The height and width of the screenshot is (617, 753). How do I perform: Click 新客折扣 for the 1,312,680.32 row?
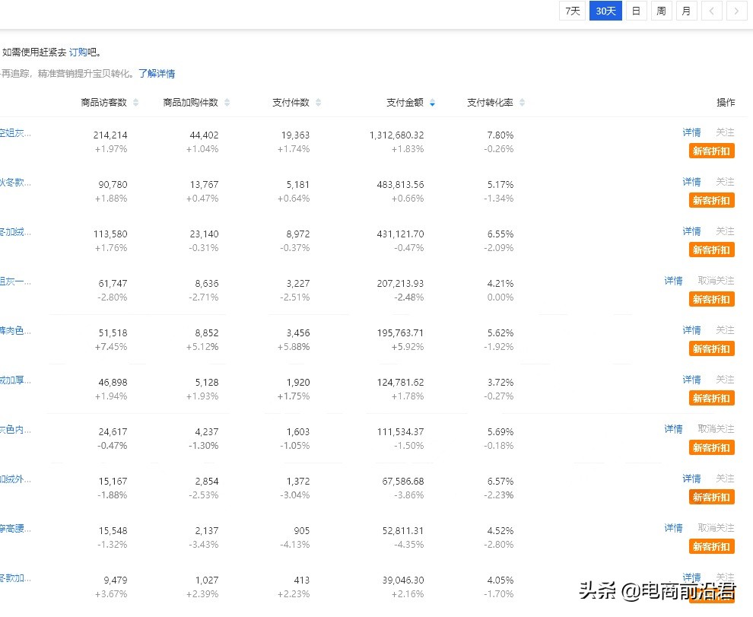pos(711,151)
